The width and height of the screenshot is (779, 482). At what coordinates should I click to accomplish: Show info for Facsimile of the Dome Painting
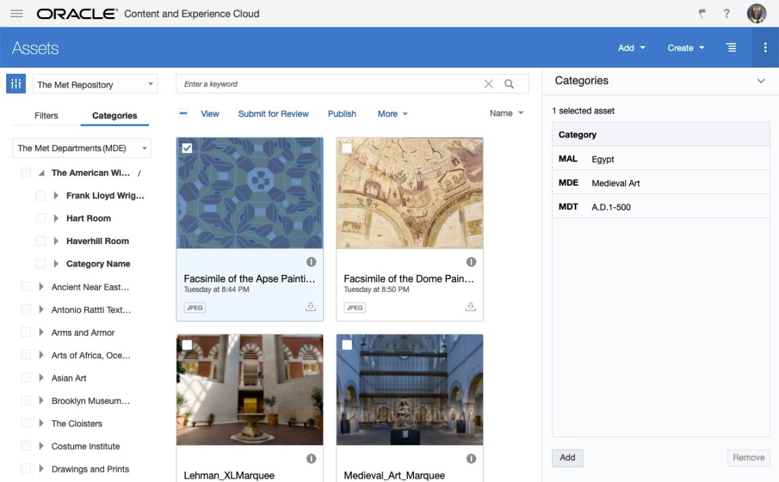coord(471,262)
